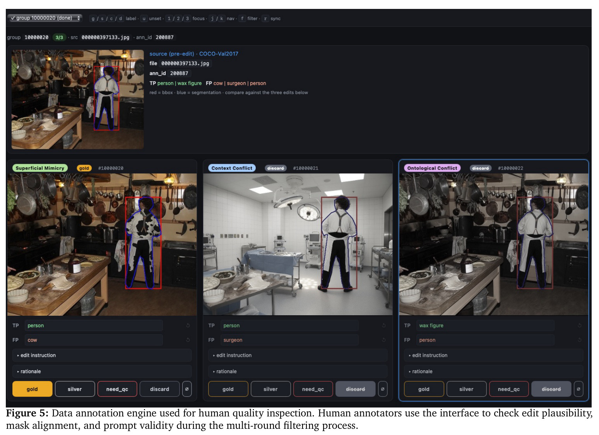599x435 pixels.
Task: Select gold label for Superficial Mimicry edit
Action: pyautogui.click(x=32, y=389)
